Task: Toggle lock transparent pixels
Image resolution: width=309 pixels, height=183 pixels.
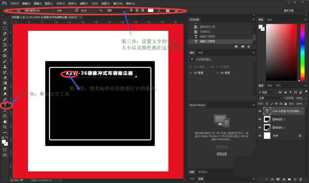Action: [267, 104]
